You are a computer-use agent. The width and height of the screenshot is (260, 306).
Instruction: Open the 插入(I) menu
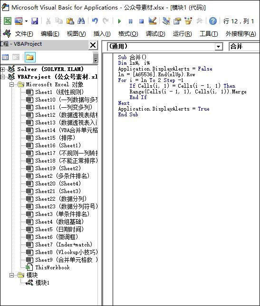(x=102, y=34)
